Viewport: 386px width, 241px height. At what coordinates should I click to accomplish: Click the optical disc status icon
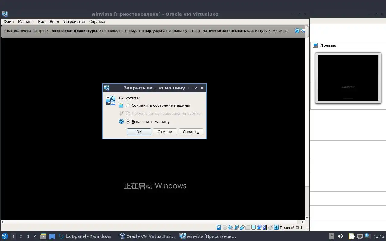225,227
